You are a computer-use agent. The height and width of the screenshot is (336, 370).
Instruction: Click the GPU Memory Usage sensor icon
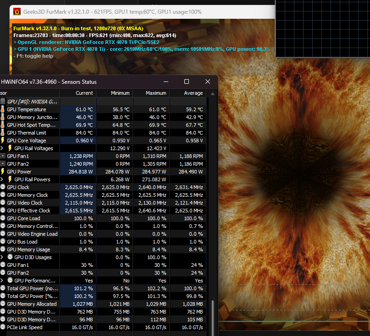coord(3,249)
